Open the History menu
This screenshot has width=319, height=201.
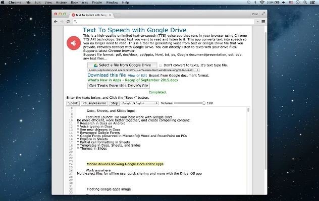(x=61, y=3)
